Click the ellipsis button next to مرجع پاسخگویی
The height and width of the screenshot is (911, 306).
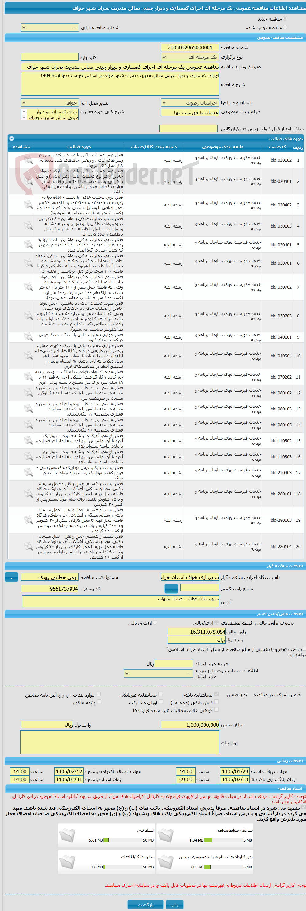(x=171, y=589)
